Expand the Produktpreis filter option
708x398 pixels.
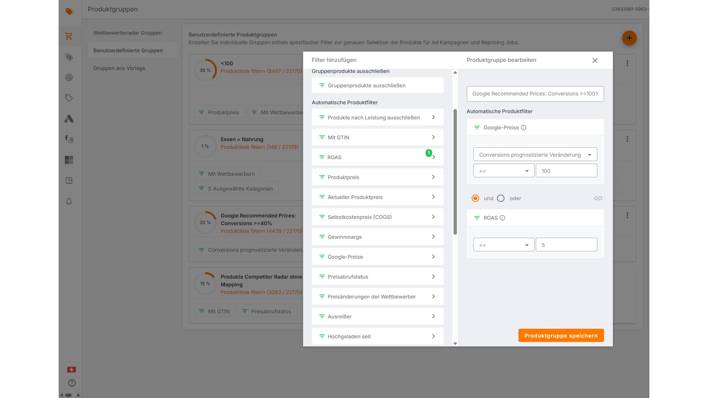pyautogui.click(x=378, y=177)
